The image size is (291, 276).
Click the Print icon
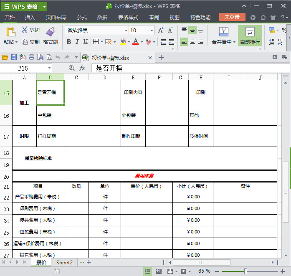coord(31,57)
